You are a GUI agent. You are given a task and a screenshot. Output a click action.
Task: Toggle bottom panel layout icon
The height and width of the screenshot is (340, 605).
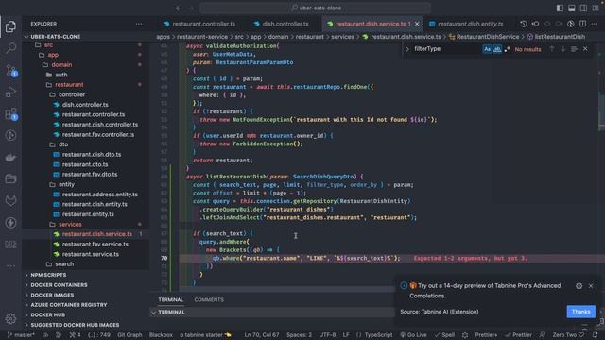pyautogui.click(x=572, y=8)
